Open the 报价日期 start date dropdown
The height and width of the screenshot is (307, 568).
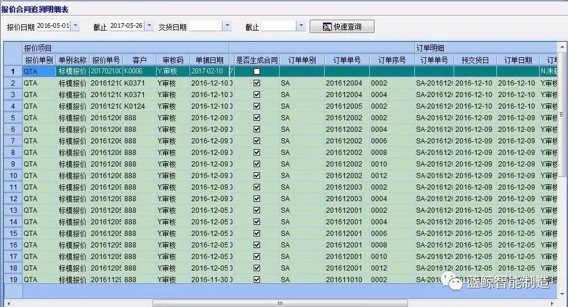pyautogui.click(x=76, y=26)
